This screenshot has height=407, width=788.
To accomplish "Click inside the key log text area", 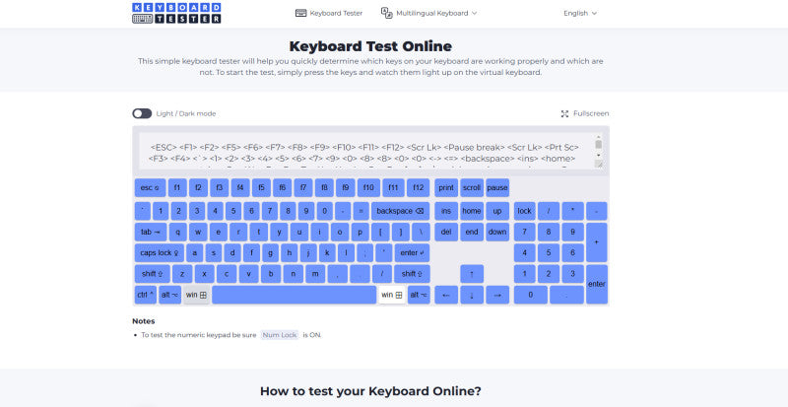I will [x=365, y=151].
